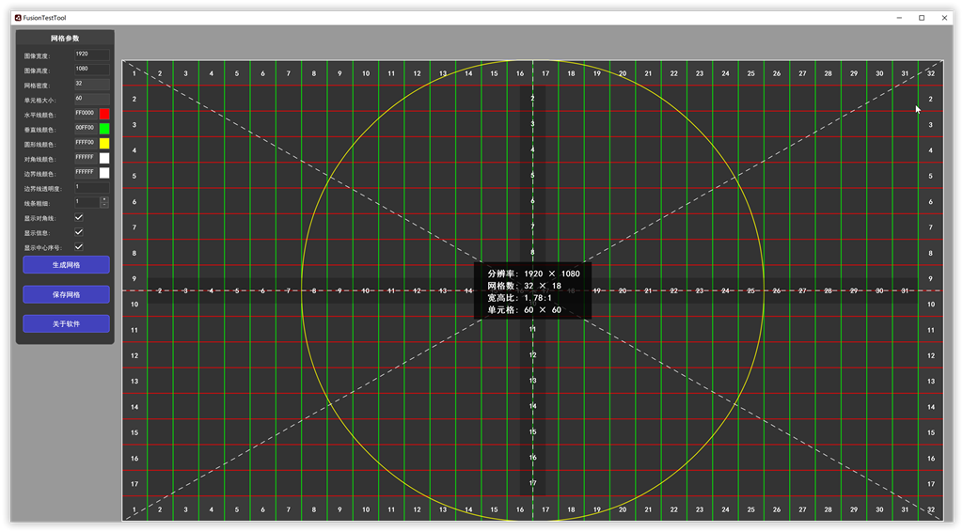This screenshot has width=963, height=532.
Task: Increase line thickness with the up stepper arrow
Action: click(x=104, y=199)
